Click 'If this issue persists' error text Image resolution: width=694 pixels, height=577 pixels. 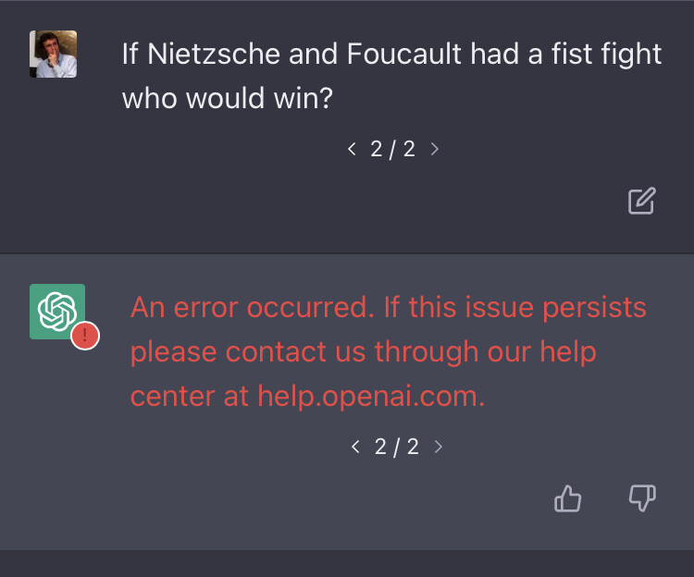coord(515,308)
